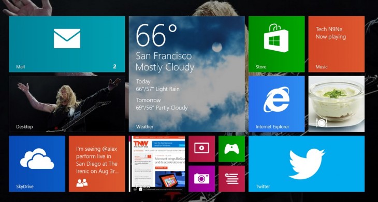Click the Desktop tile label
Screen dimensions: 378x202
[x=24, y=126]
